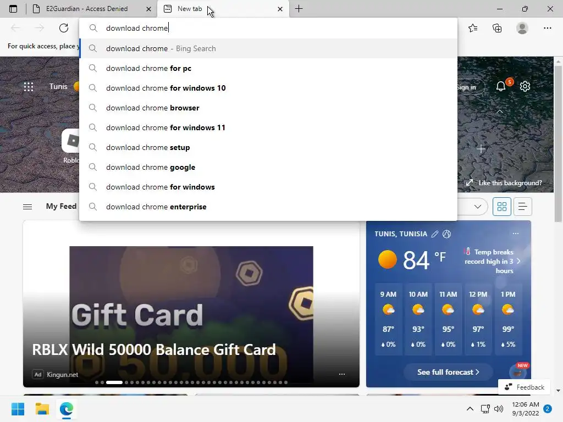Open the volume speaker icon
This screenshot has height=422, width=563.
[498, 409]
